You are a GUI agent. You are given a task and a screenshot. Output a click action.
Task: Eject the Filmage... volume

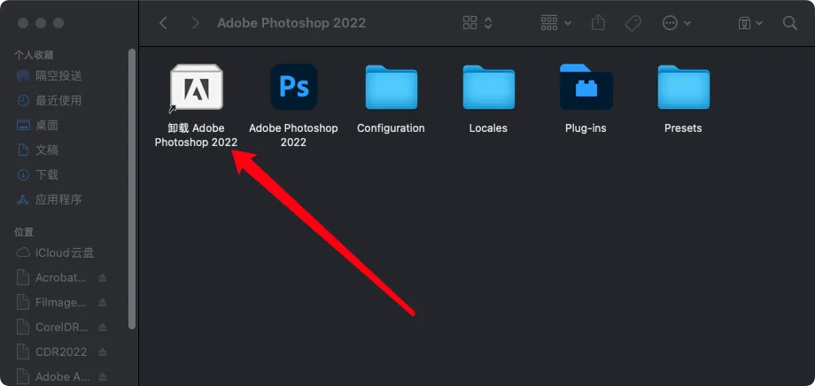point(103,303)
